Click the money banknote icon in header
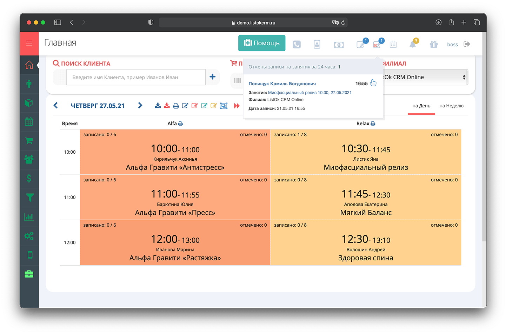 tap(339, 45)
